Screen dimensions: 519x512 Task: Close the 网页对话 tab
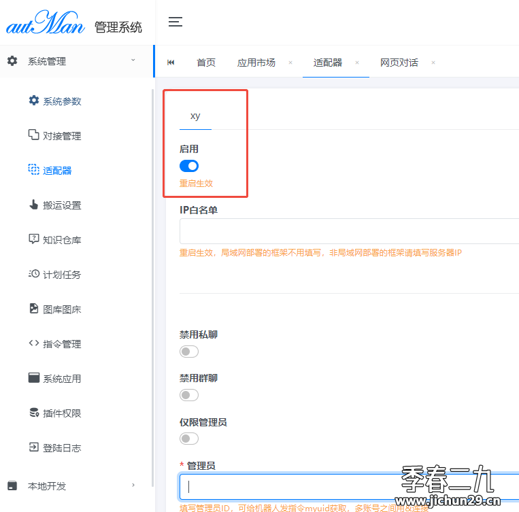point(433,63)
